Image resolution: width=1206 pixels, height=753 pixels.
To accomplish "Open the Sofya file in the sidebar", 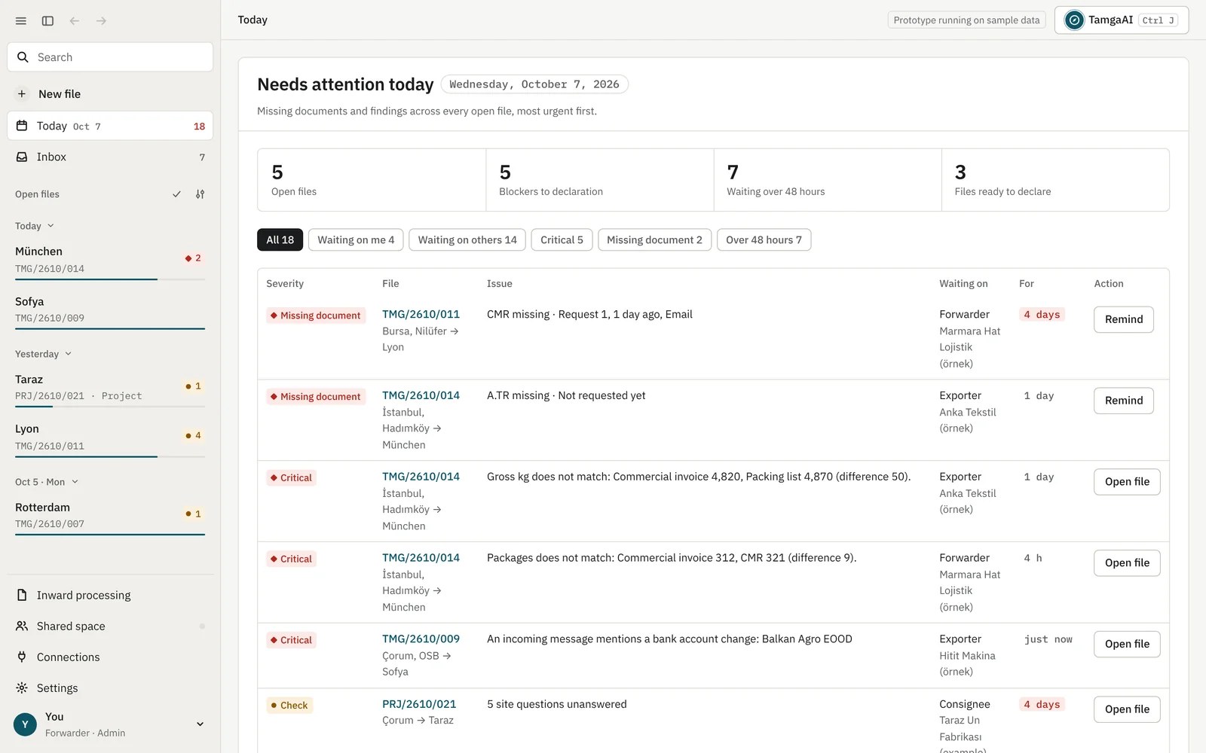I will [110, 310].
